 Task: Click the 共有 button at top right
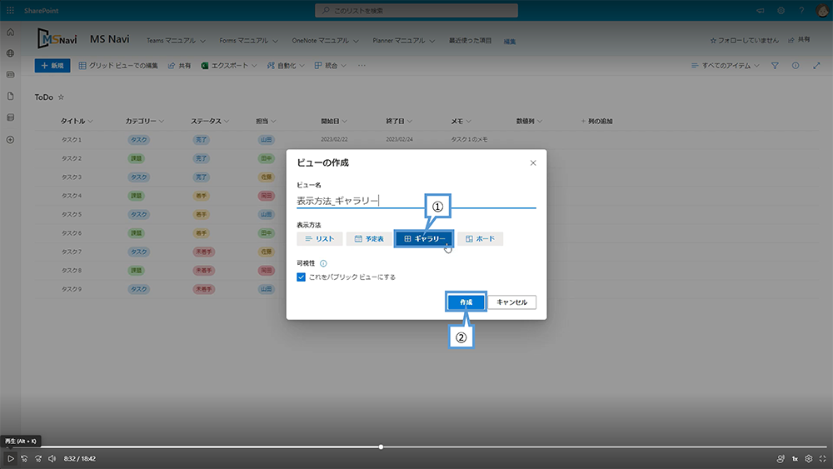799,40
